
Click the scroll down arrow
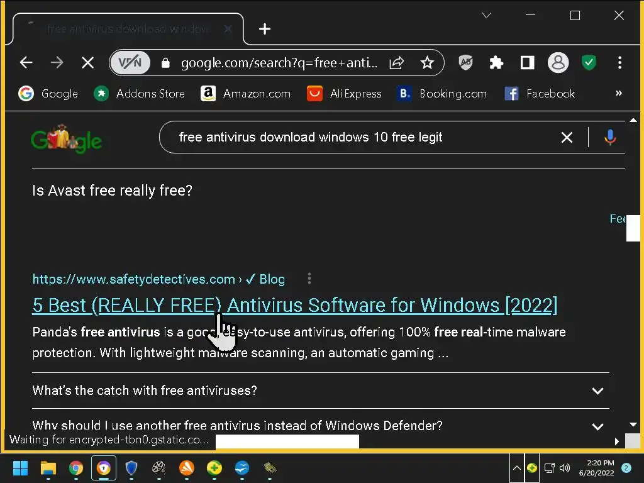pos(633,425)
